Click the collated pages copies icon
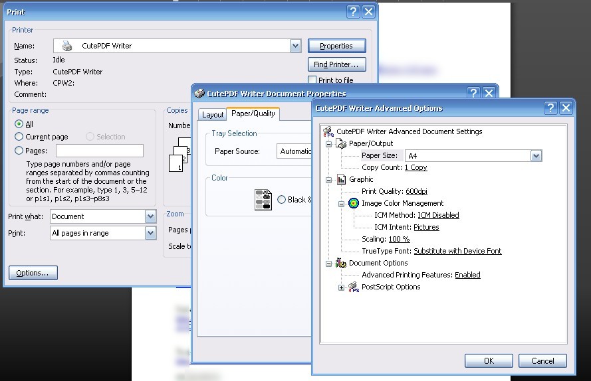The image size is (591, 381). [x=179, y=155]
